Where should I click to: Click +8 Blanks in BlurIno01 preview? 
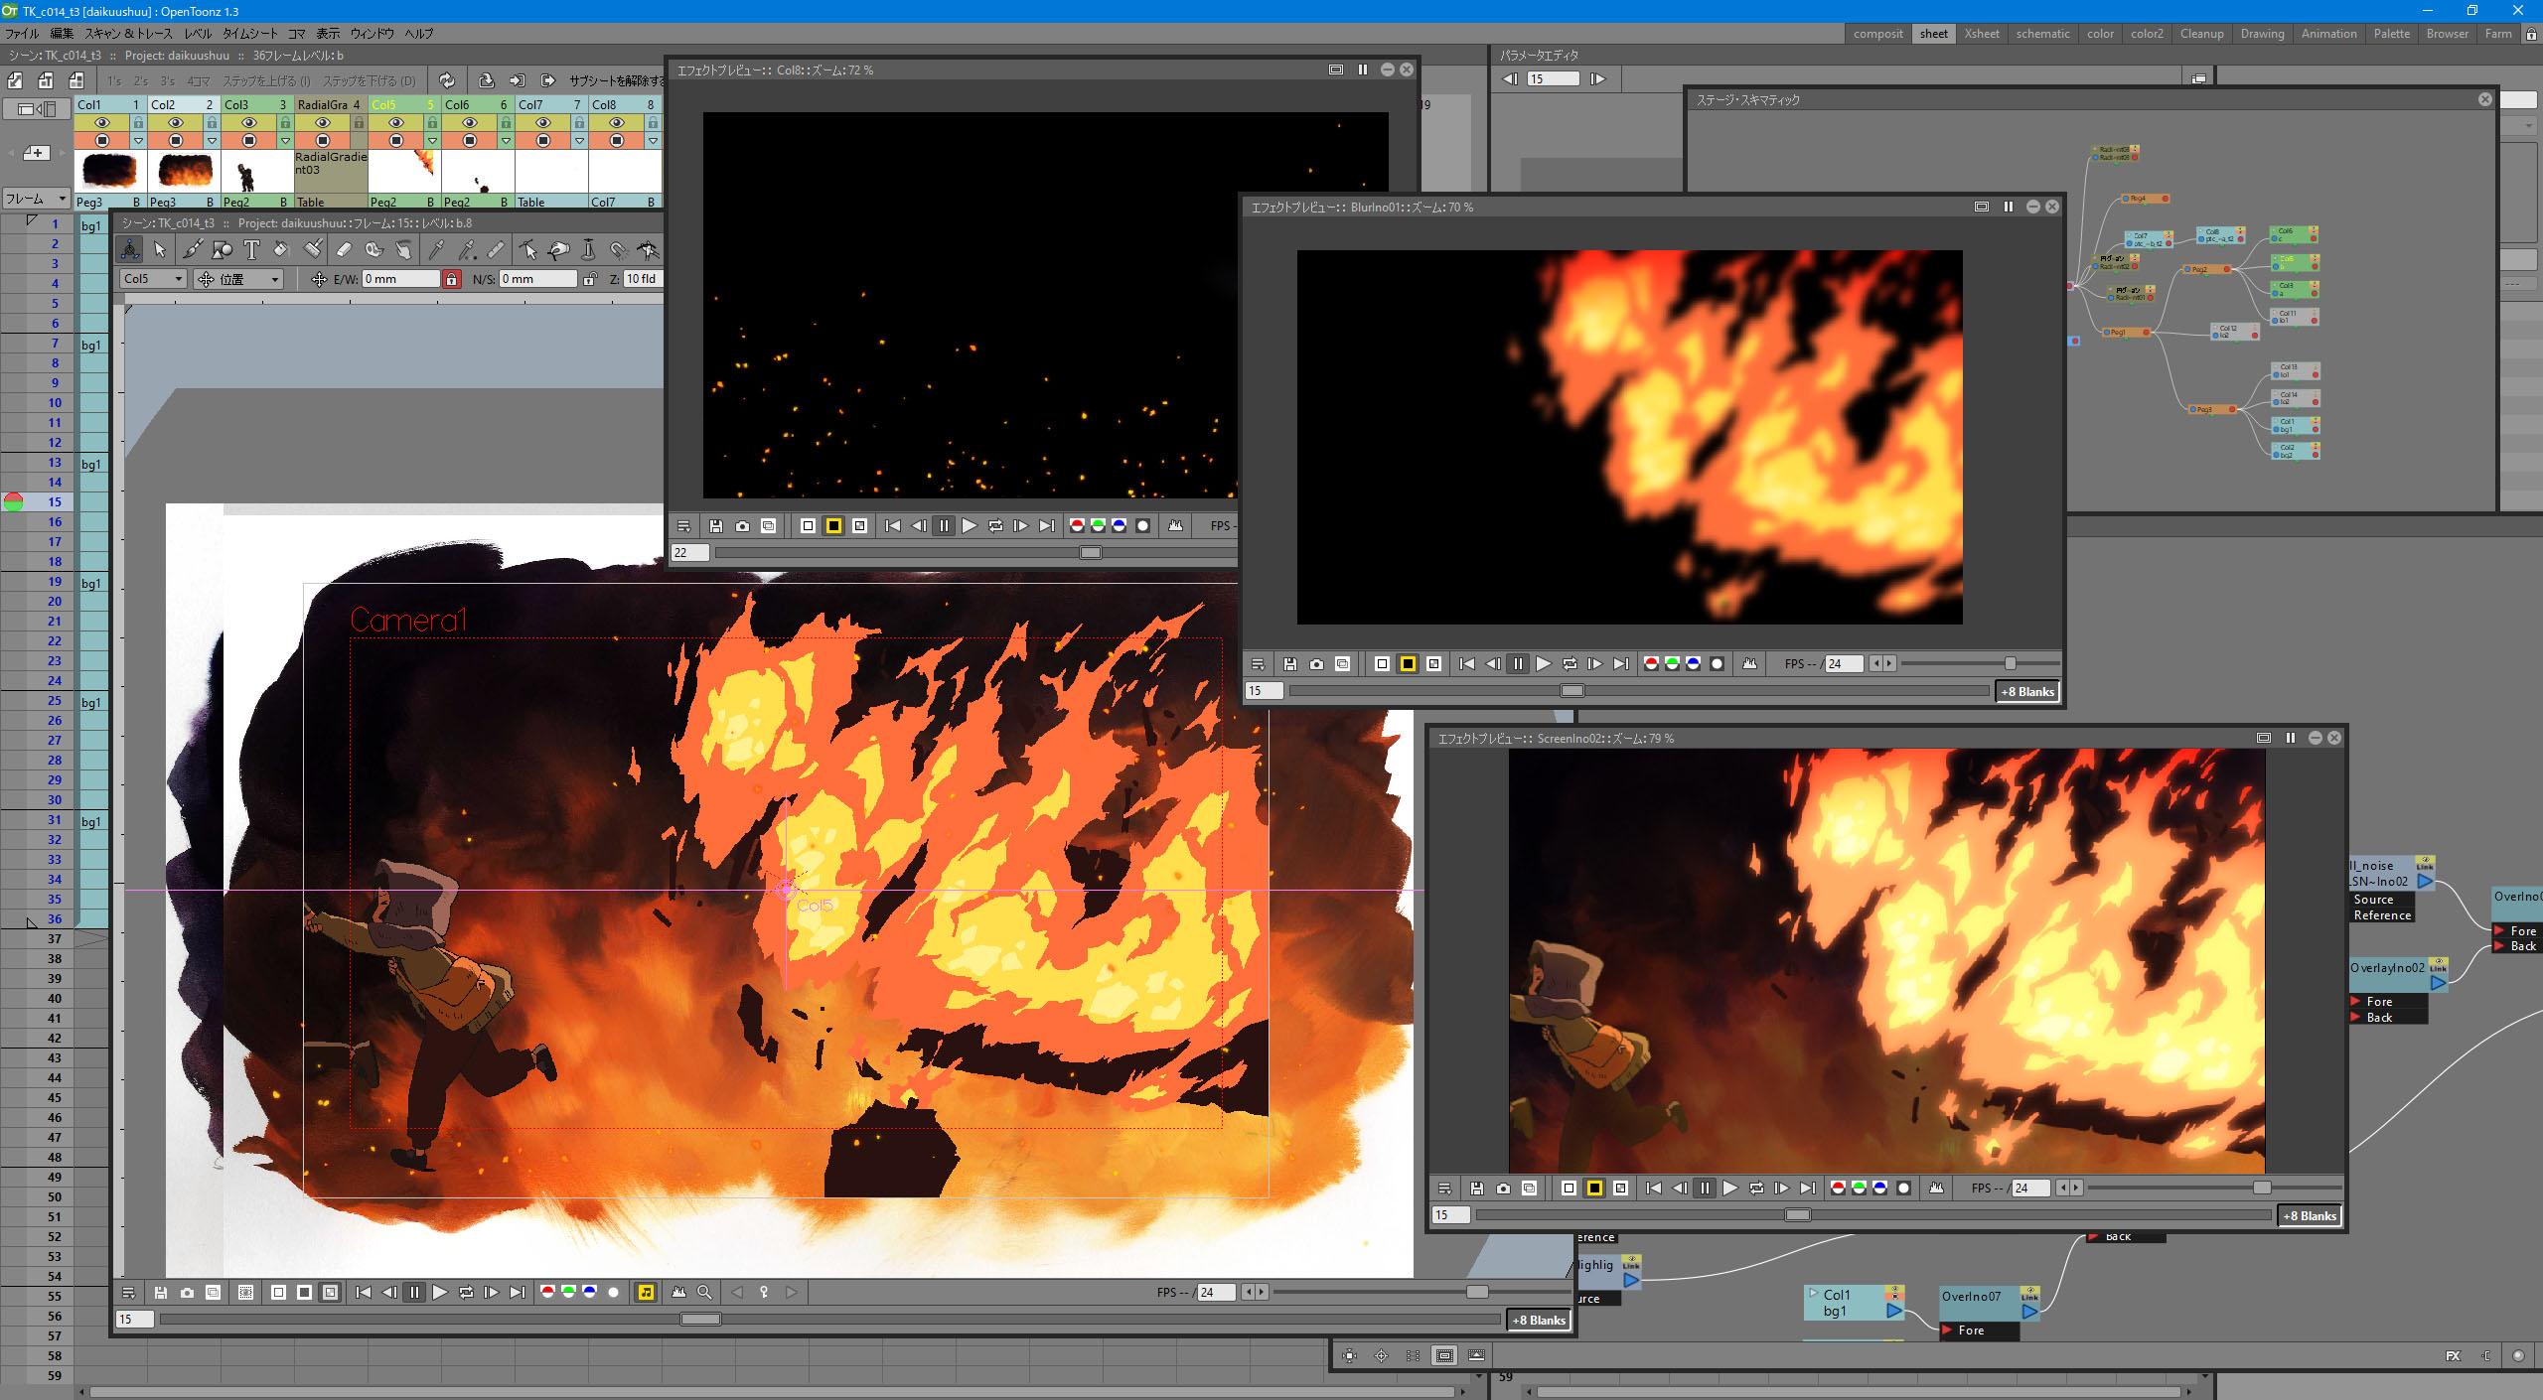click(x=2026, y=691)
